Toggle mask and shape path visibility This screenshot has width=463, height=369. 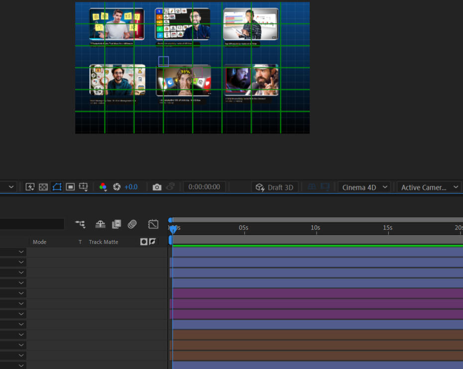pyautogui.click(x=57, y=187)
